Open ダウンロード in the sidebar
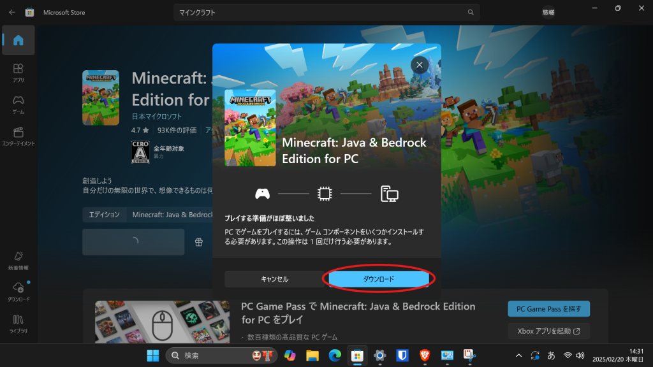 (18, 291)
